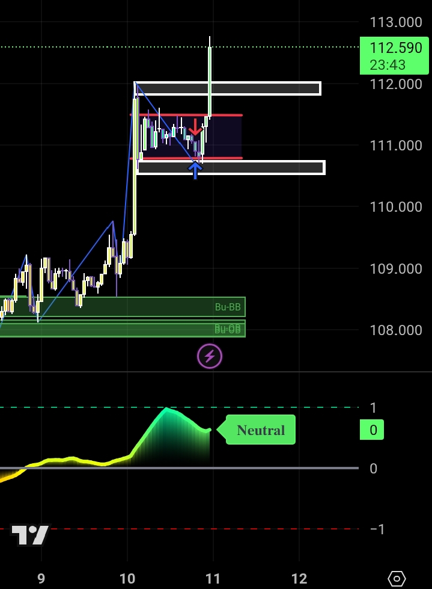The height and width of the screenshot is (589, 432).
Task: Click the TradingView logo
Action: [x=30, y=535]
